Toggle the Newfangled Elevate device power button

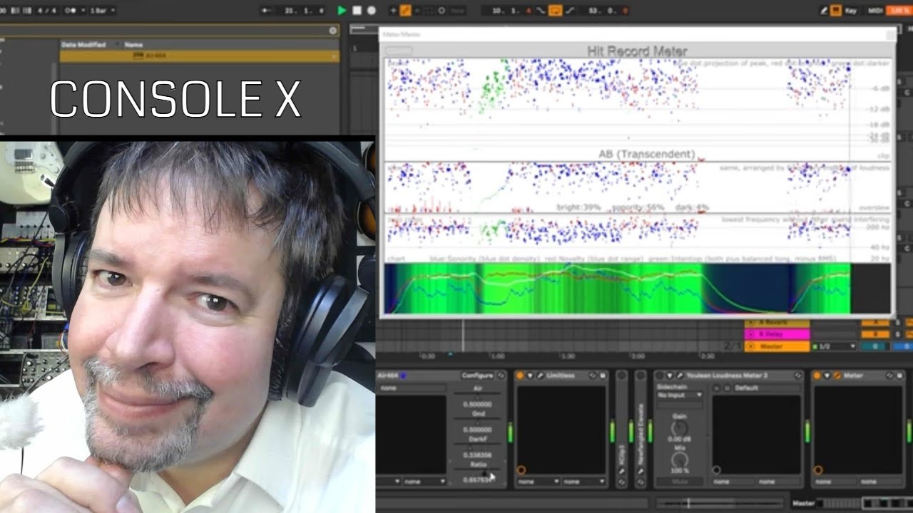641,375
